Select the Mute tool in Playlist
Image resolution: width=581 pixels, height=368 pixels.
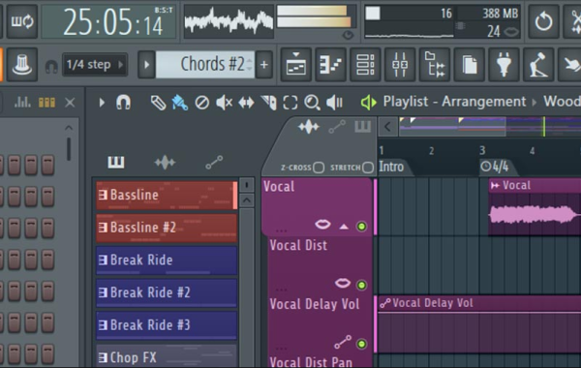tap(225, 103)
